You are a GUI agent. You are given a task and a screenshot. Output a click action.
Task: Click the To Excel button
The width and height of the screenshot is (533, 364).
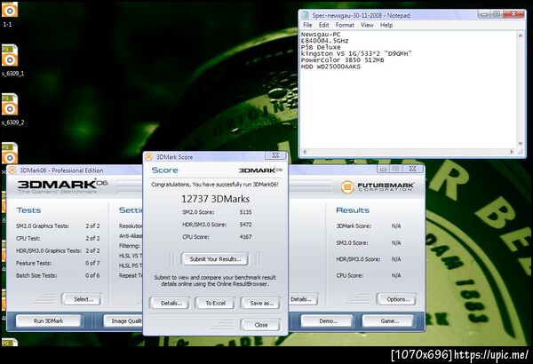pos(215,303)
